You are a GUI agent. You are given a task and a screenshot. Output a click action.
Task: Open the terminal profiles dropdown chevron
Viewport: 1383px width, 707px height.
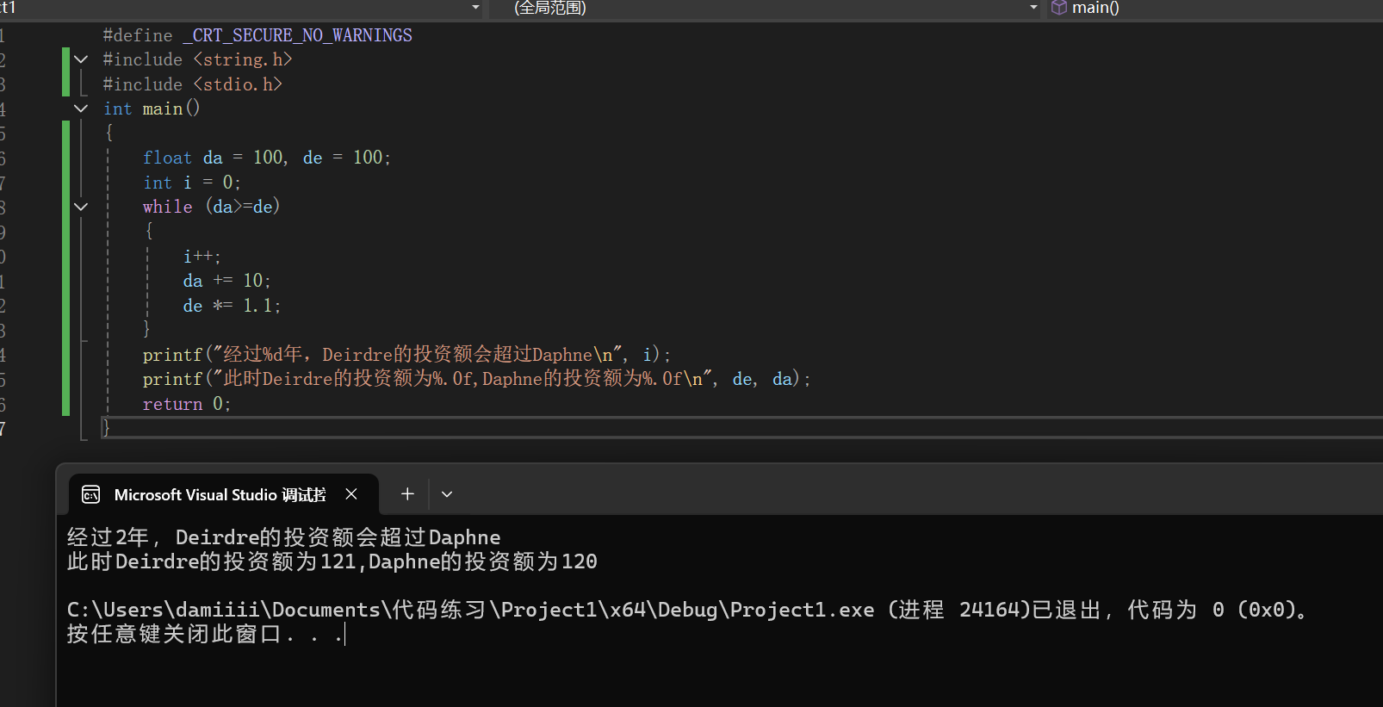[446, 494]
